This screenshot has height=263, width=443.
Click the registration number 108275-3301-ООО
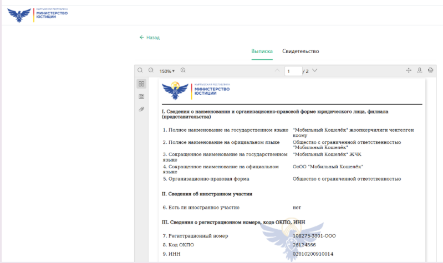pyautogui.click(x=314, y=236)
